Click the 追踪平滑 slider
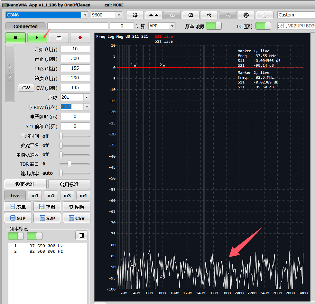315x304 pixels. (75, 146)
